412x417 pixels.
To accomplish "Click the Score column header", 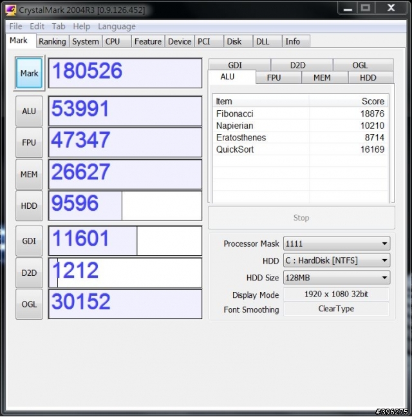I will [x=348, y=101].
